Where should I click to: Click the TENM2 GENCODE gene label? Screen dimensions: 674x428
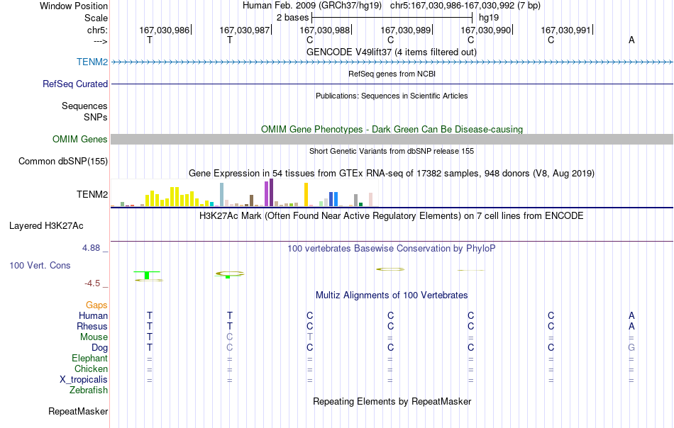pyautogui.click(x=92, y=62)
